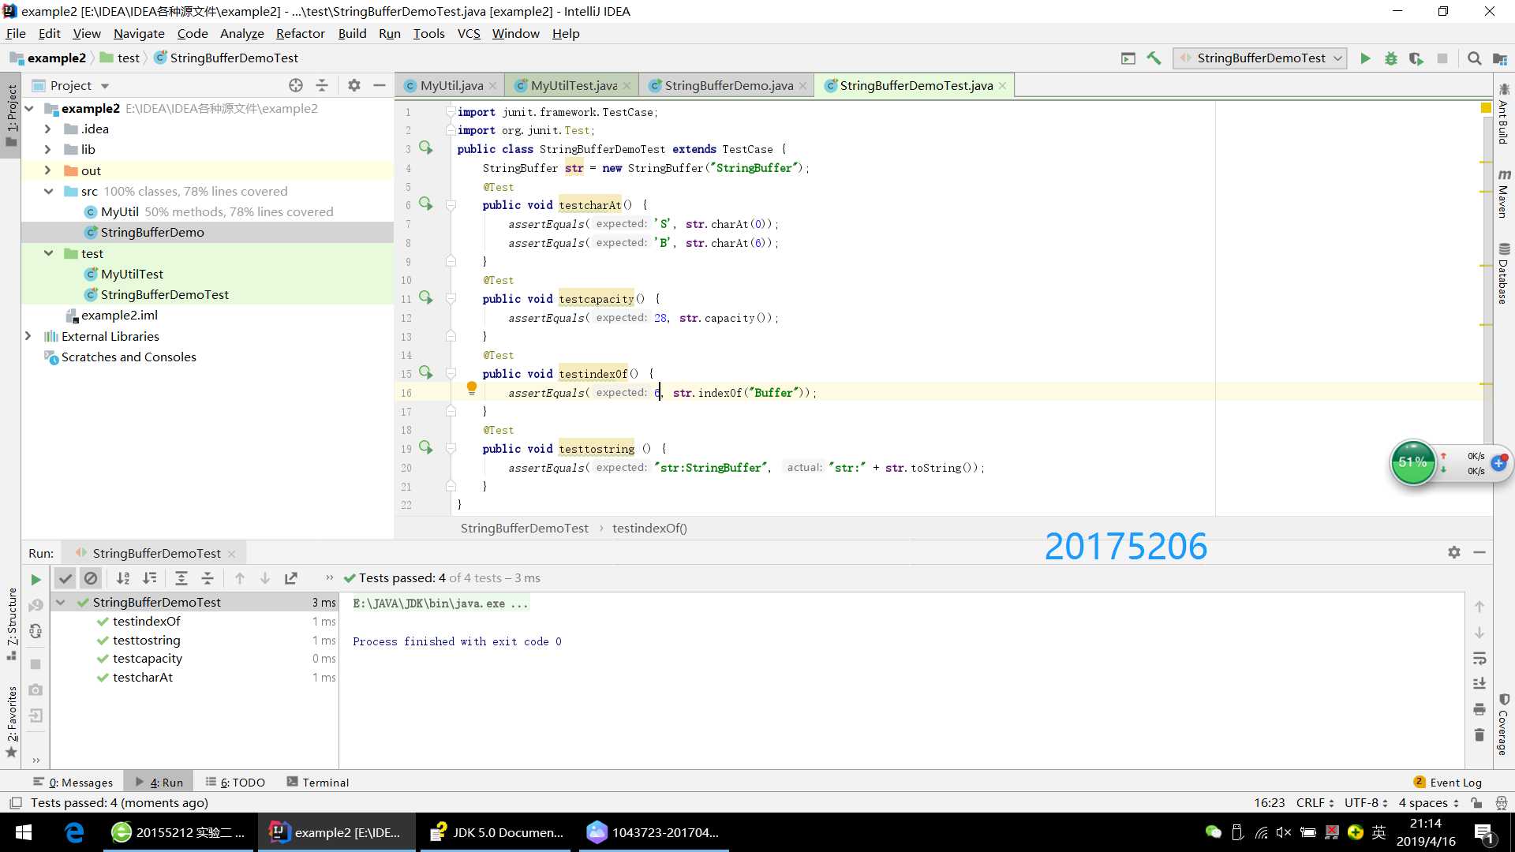Screen dimensions: 1515x852
Task: Switch to StringBufferDemo.java tab
Action: (728, 85)
